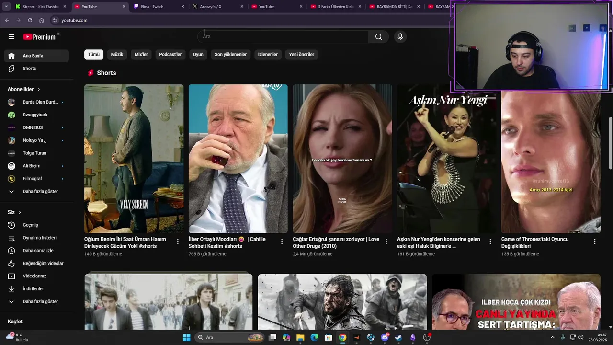Open the Tolga Turan channel
This screenshot has height=345, width=613.
36,153
